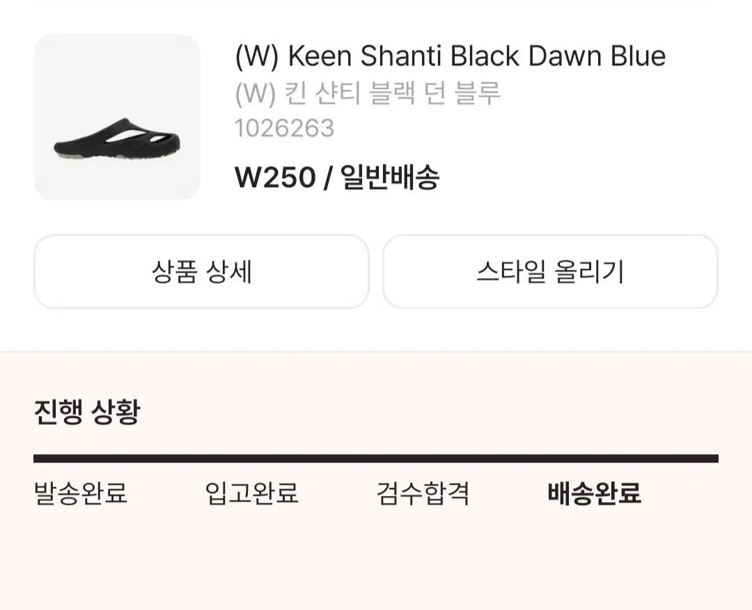Click the thin divider line above the product card

click(376, 2)
